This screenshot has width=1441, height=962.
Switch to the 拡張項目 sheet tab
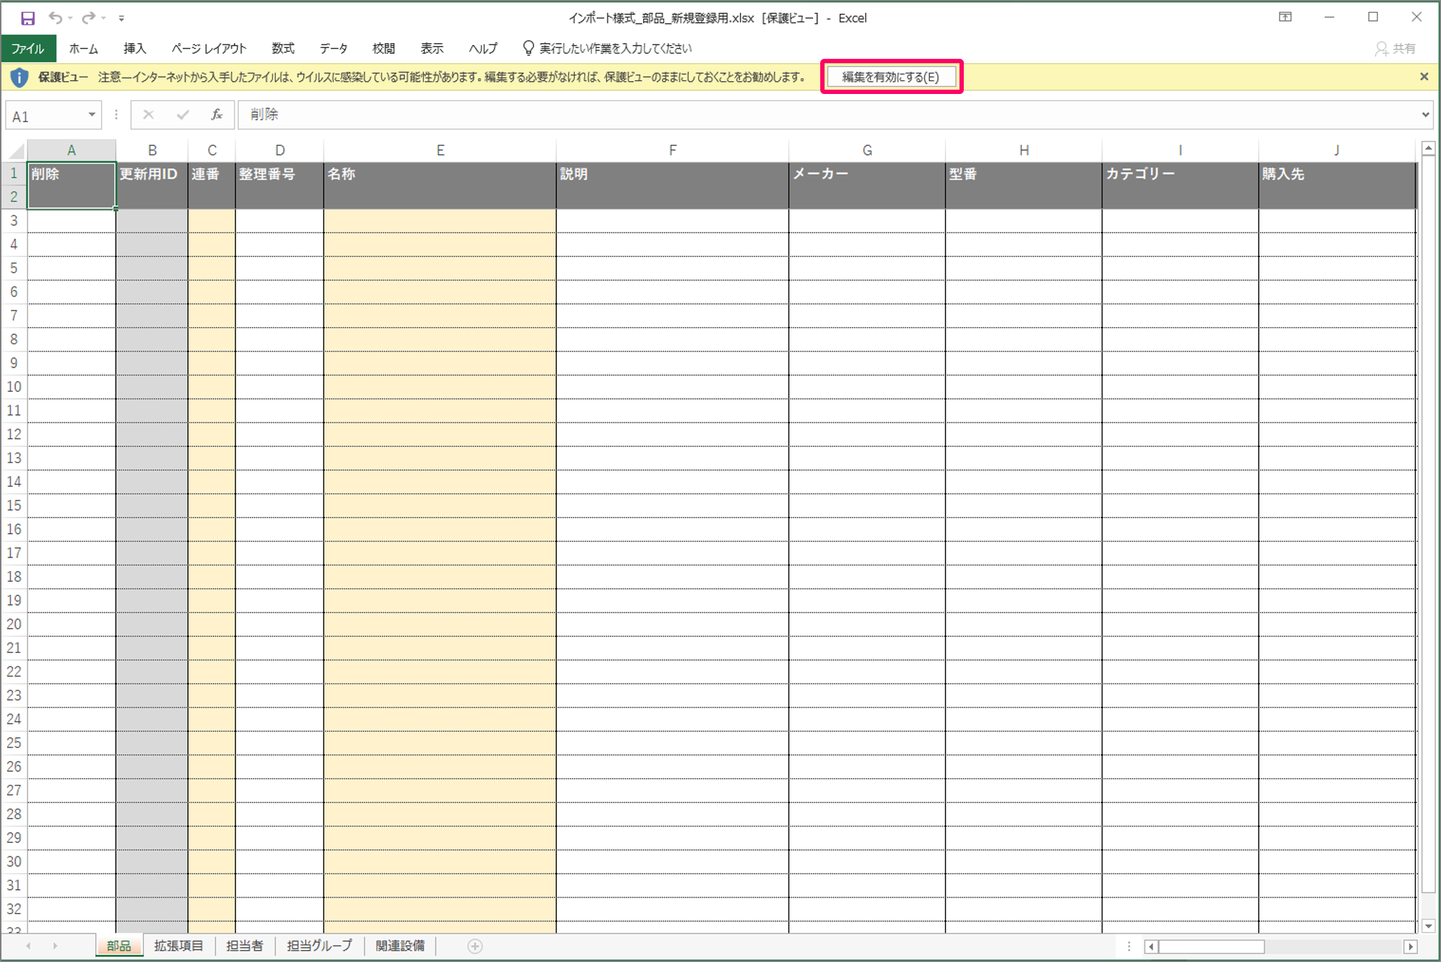179,946
